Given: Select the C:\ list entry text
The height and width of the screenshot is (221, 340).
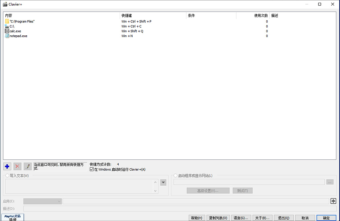Looking at the screenshot, I should [x=12, y=26].
